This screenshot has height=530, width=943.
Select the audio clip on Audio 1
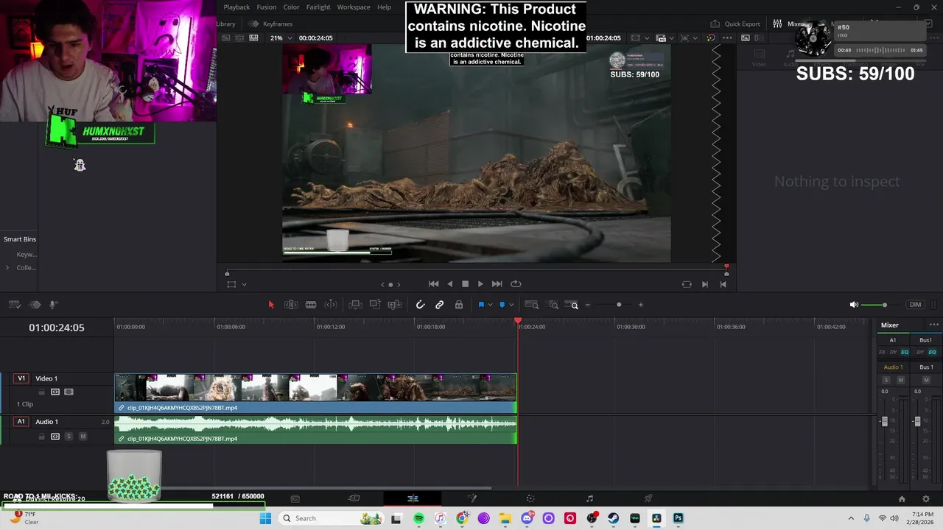(x=315, y=430)
